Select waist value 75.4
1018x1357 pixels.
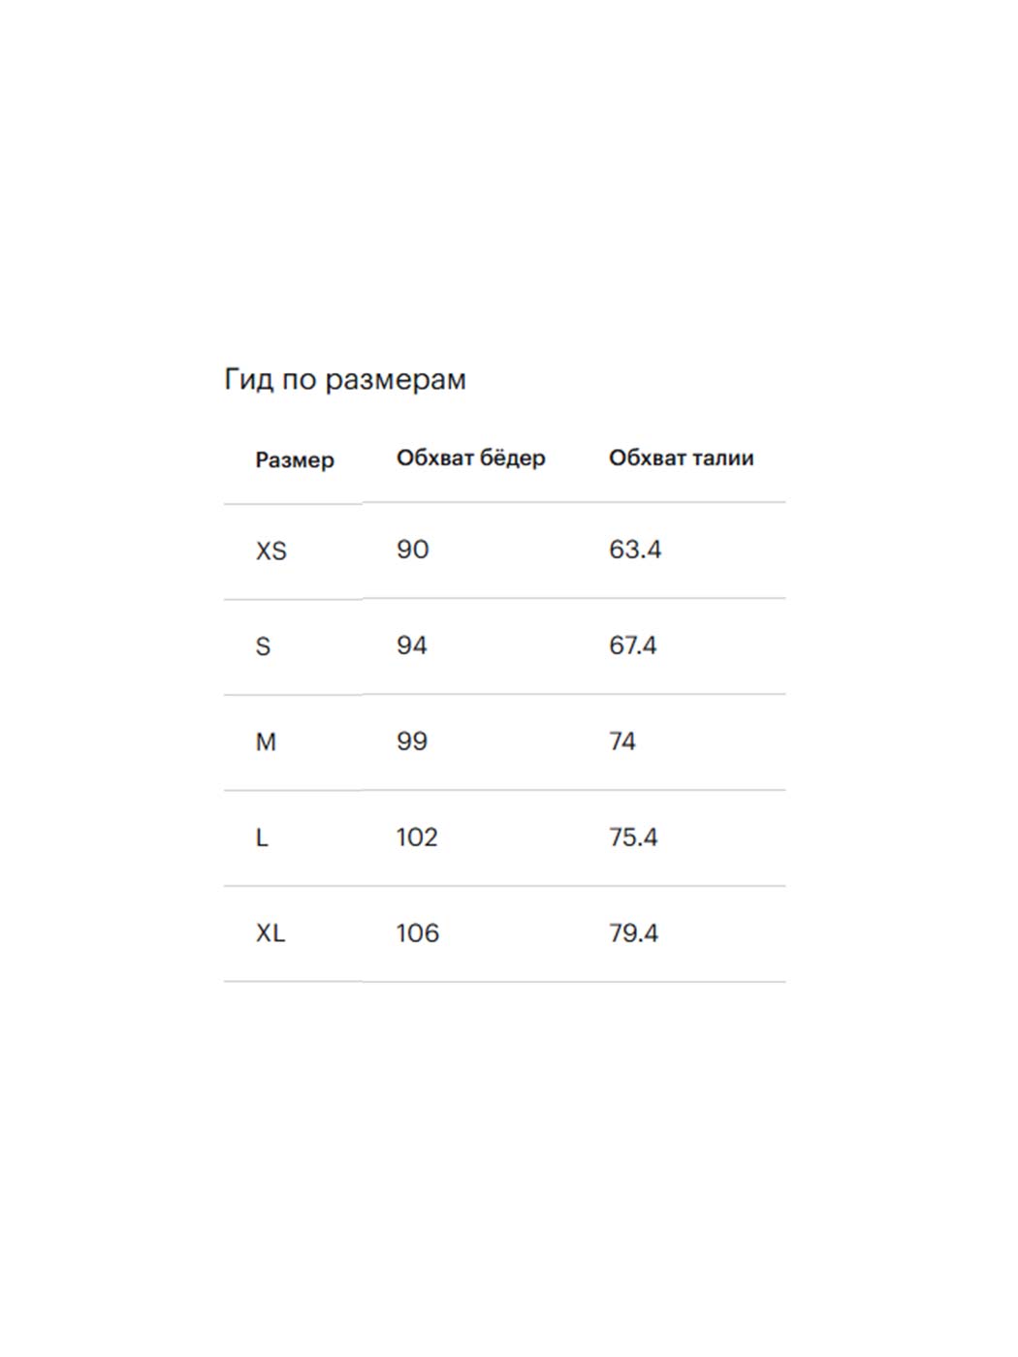[633, 837]
